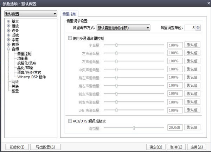Click the 基本 tree item label

click(x=15, y=21)
